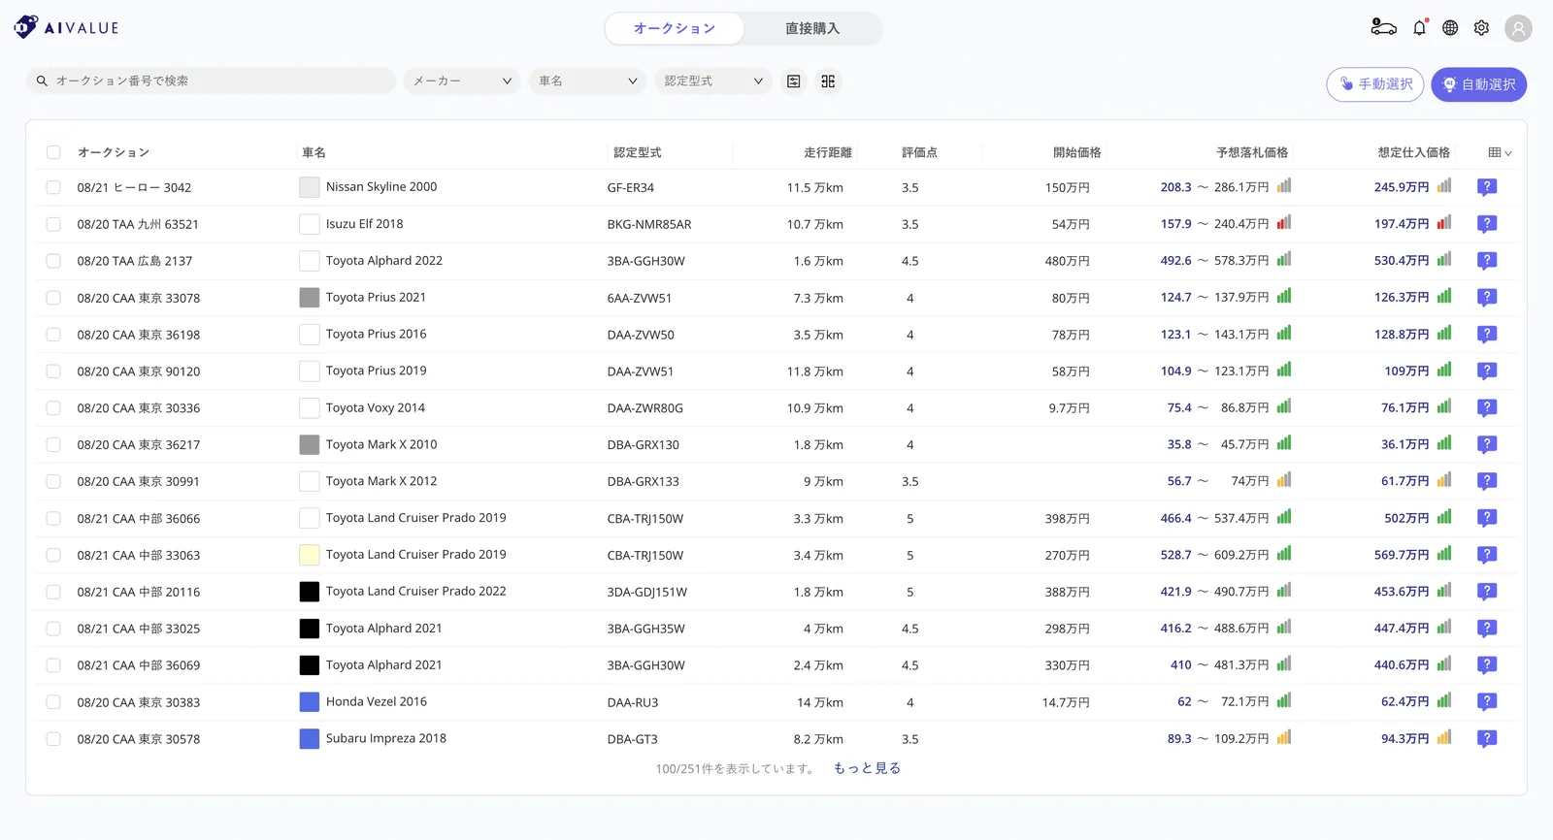This screenshot has width=1553, height=840.
Task: Click the confidence bars beside 126.3万円
Action: 1444,296
